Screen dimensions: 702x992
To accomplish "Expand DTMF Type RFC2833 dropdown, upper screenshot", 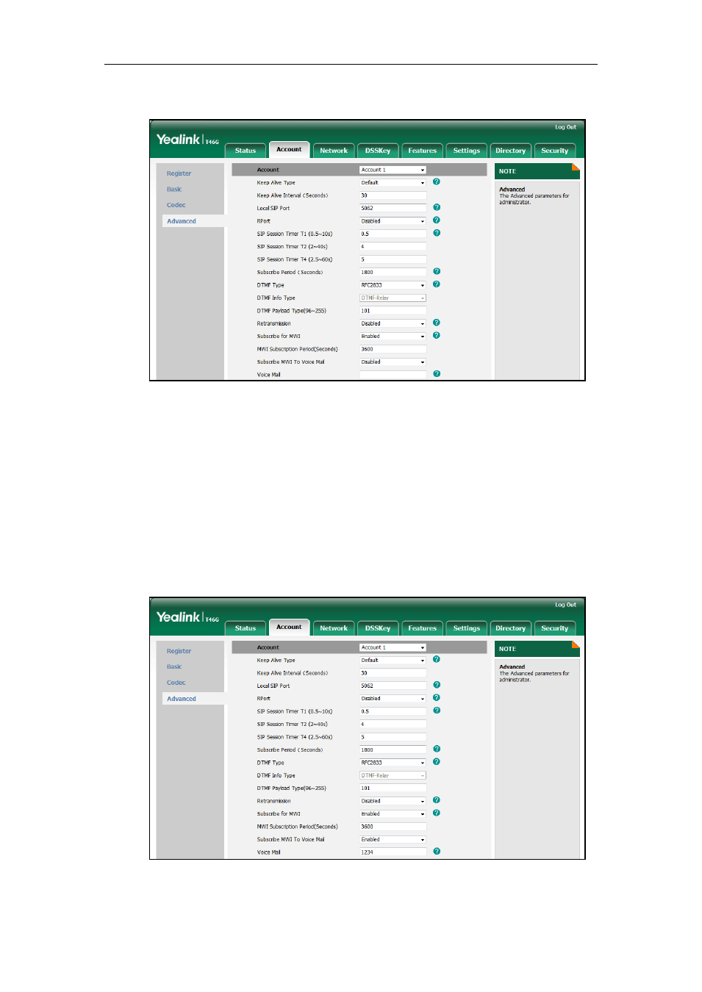I will point(393,285).
